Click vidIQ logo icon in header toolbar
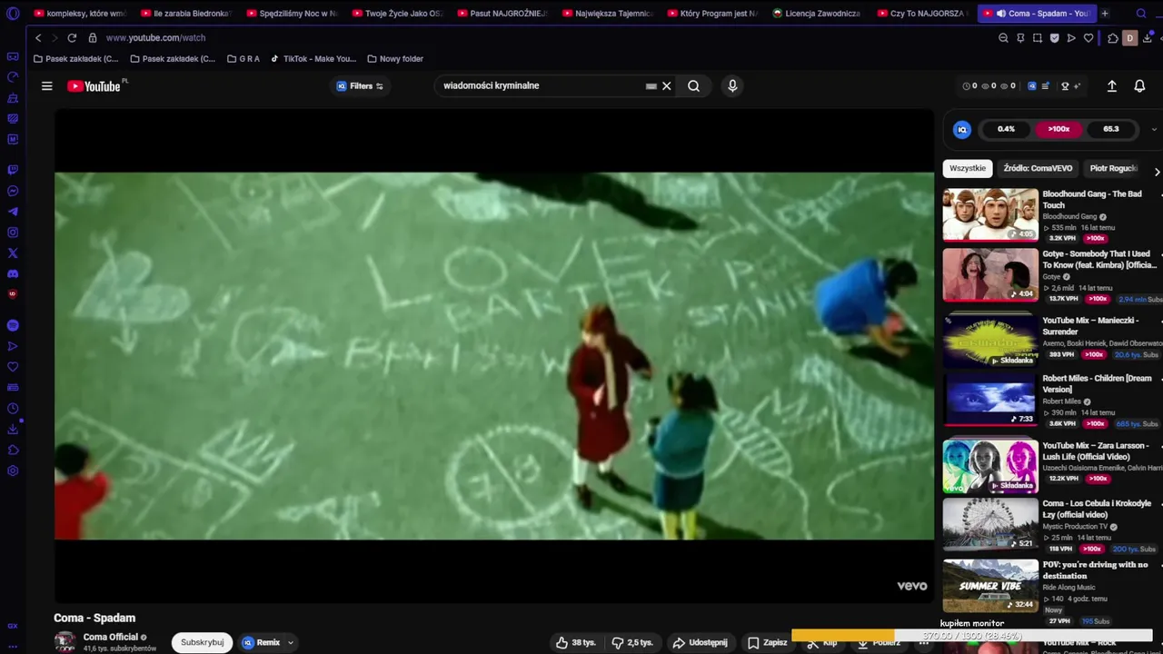The image size is (1163, 654). click(1031, 86)
